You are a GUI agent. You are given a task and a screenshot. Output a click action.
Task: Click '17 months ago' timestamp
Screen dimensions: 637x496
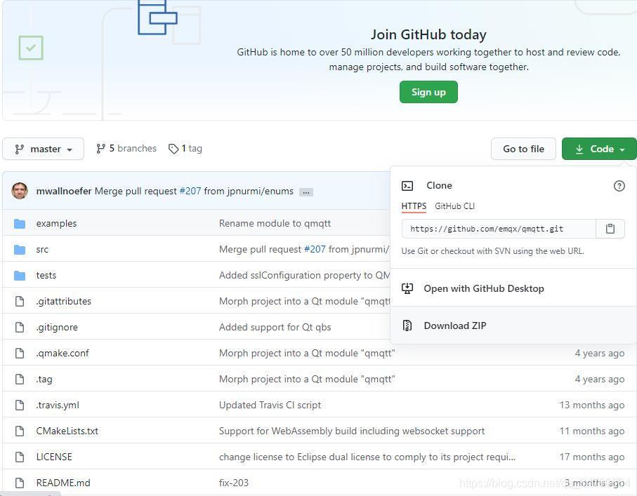click(592, 457)
